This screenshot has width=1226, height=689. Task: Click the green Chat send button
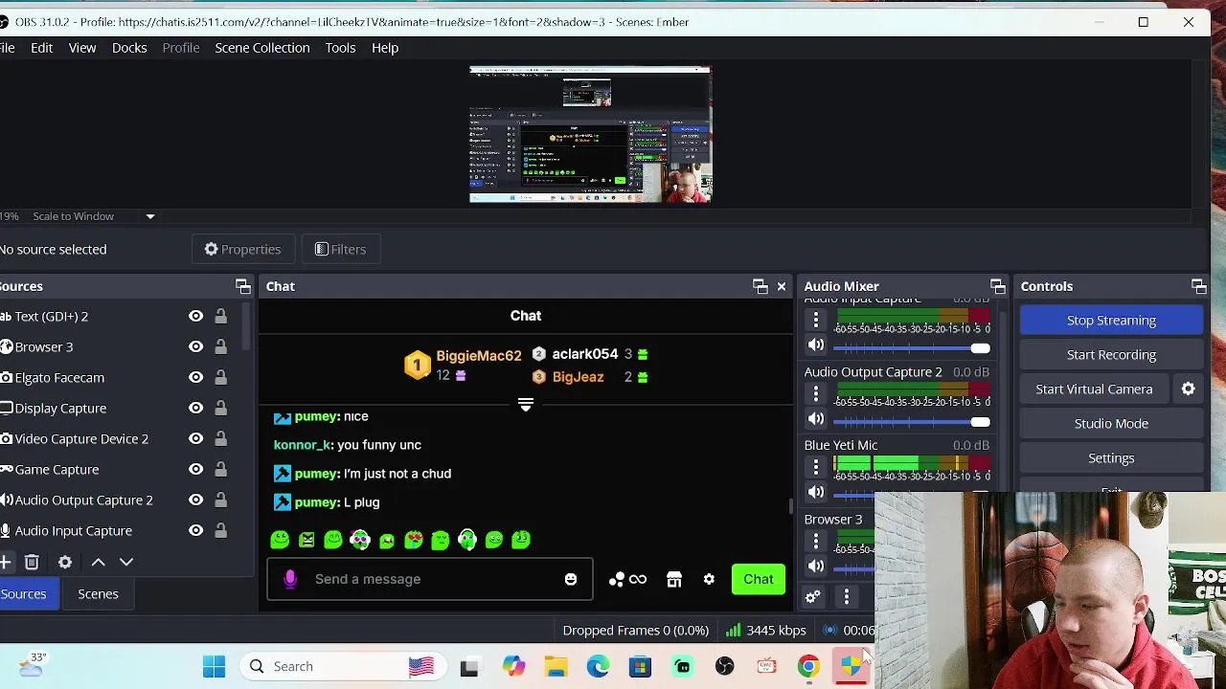[759, 579]
